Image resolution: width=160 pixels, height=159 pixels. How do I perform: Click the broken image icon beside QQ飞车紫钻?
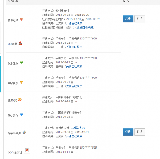[27, 150]
